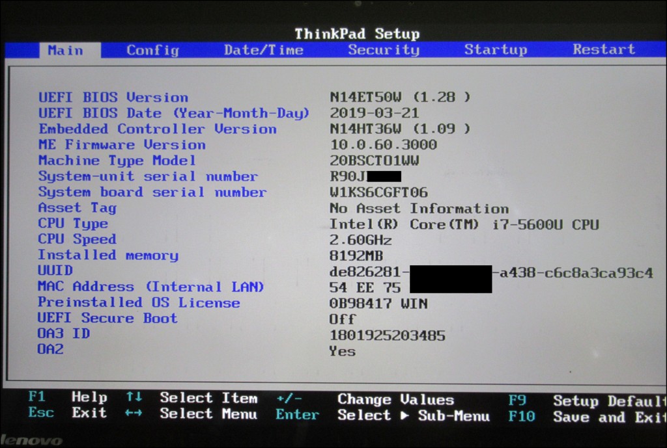Click the Secure Boot value Off

click(x=343, y=319)
